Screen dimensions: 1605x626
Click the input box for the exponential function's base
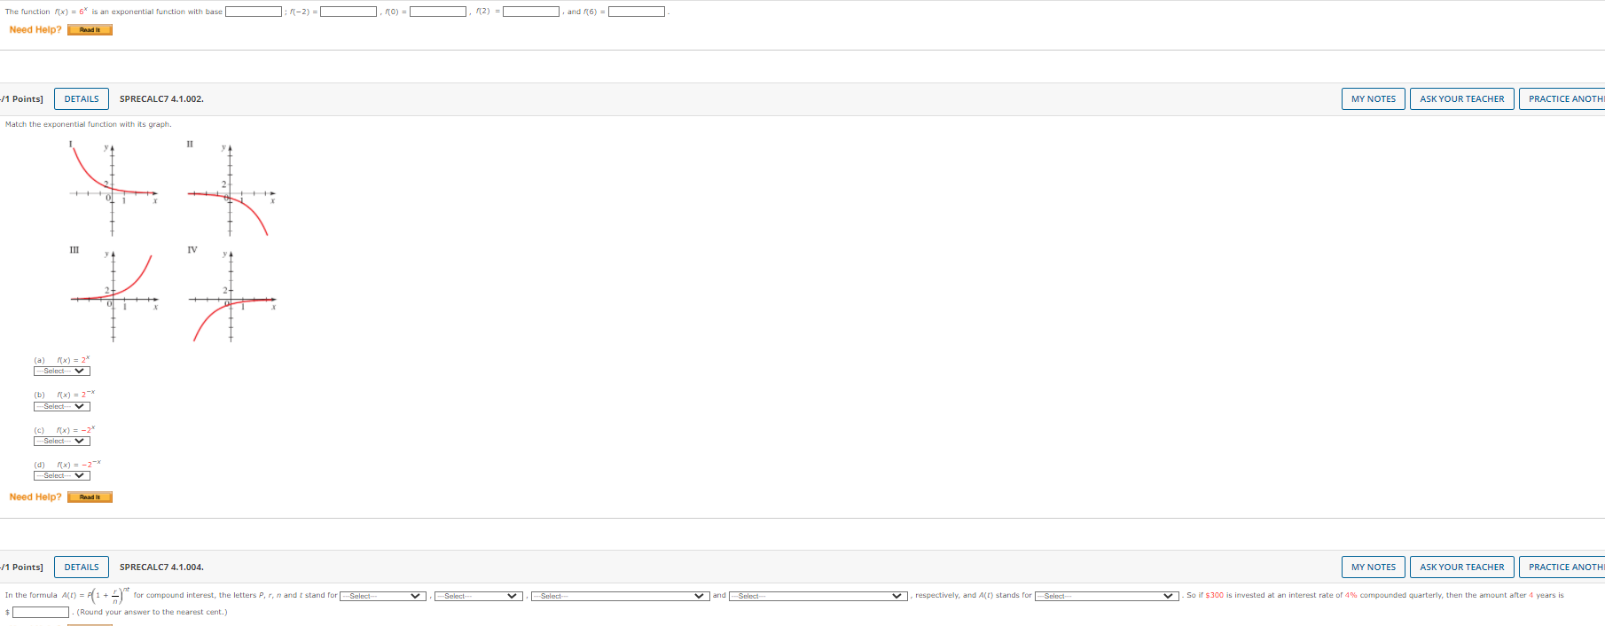pos(254,12)
